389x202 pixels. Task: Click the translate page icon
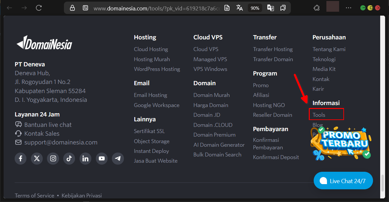click(x=239, y=8)
